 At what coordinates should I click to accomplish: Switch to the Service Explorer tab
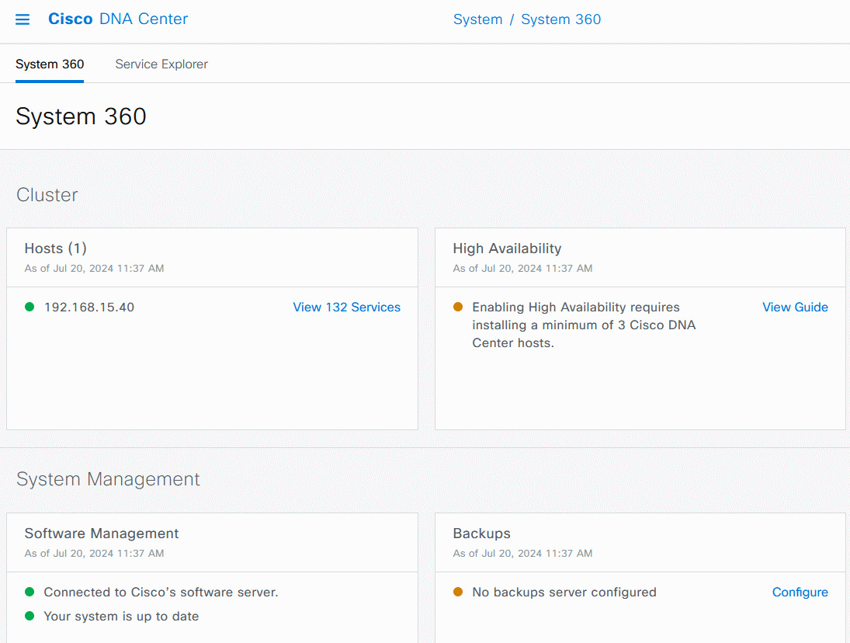click(x=161, y=64)
